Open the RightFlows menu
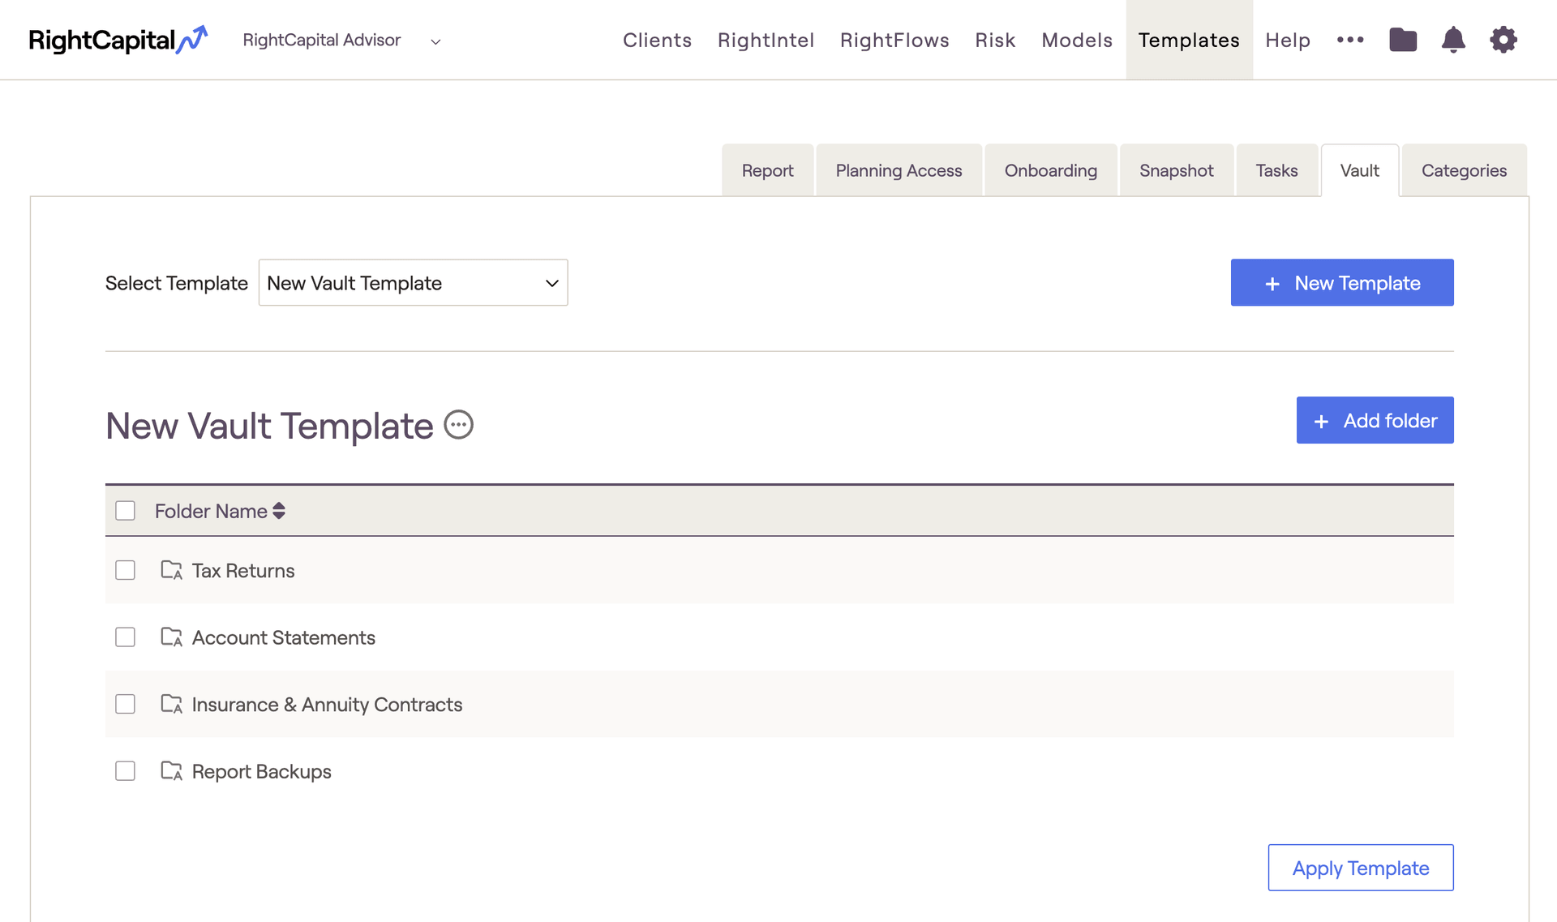This screenshot has height=922, width=1557. 894,40
